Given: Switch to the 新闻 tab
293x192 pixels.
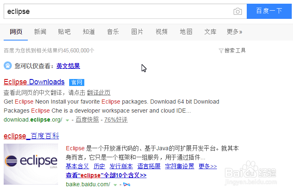Looking at the screenshot, I should coord(40,32).
